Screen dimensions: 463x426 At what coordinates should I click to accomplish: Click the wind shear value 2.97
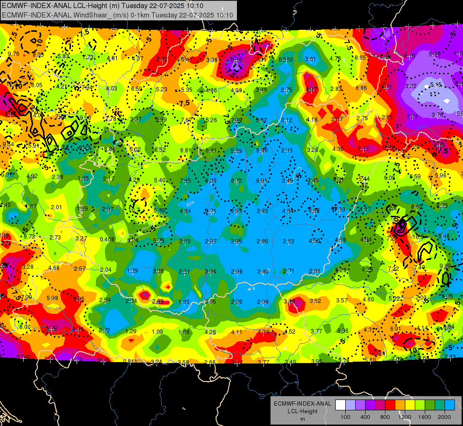click(x=211, y=241)
